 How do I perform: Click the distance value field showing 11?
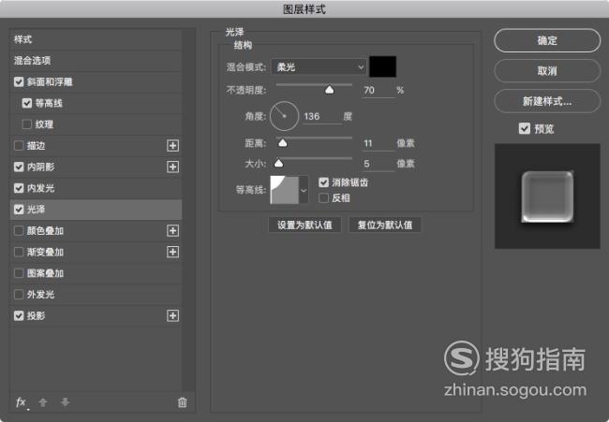tap(379, 143)
